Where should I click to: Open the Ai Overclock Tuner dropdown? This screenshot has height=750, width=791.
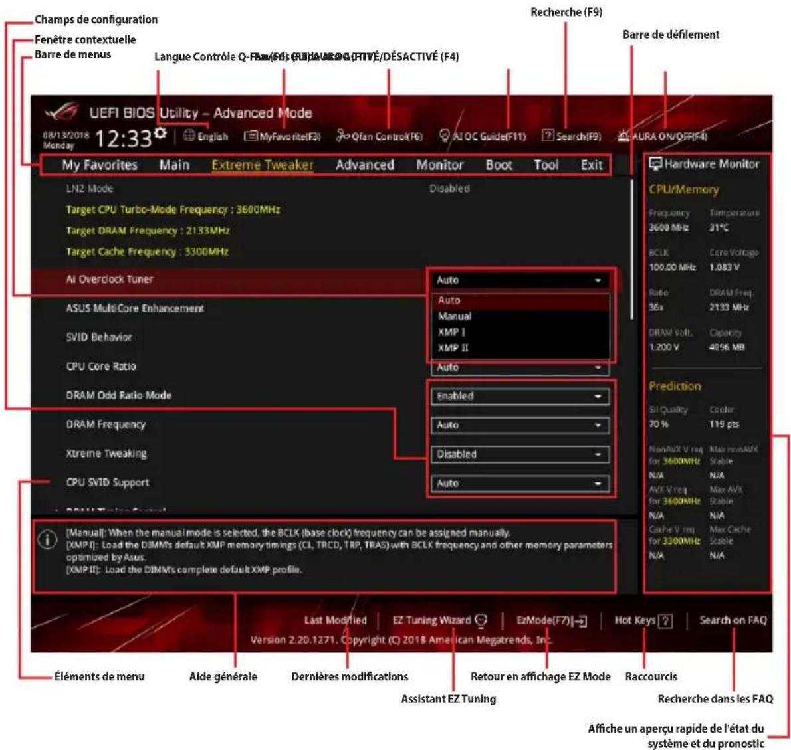[x=520, y=280]
